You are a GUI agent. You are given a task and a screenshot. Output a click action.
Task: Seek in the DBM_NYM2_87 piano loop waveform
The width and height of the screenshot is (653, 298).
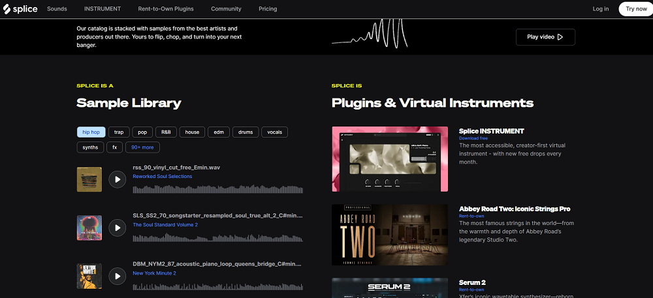218,287
